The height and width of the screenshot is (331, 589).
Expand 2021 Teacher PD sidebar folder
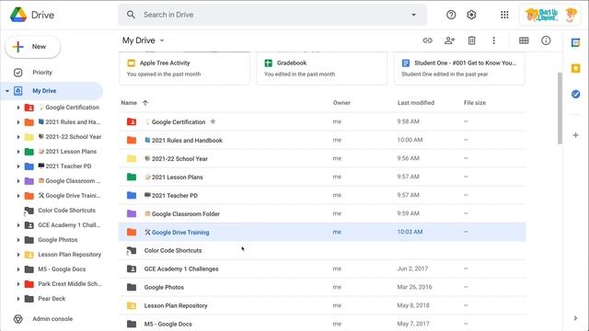point(18,166)
